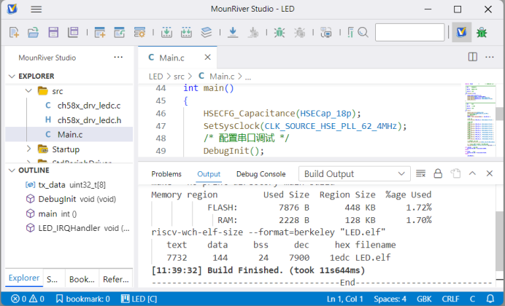
Task: Collapse the EXPLORER section
Action: (12, 76)
